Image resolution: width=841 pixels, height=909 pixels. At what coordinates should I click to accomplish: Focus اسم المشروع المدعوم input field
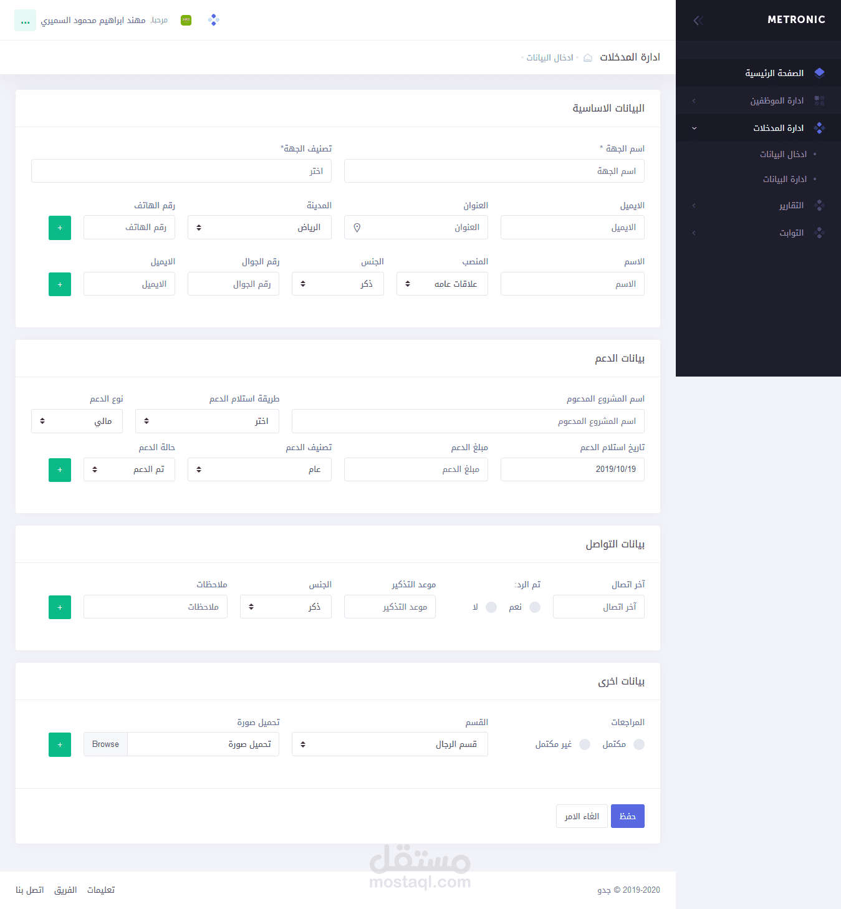click(468, 421)
